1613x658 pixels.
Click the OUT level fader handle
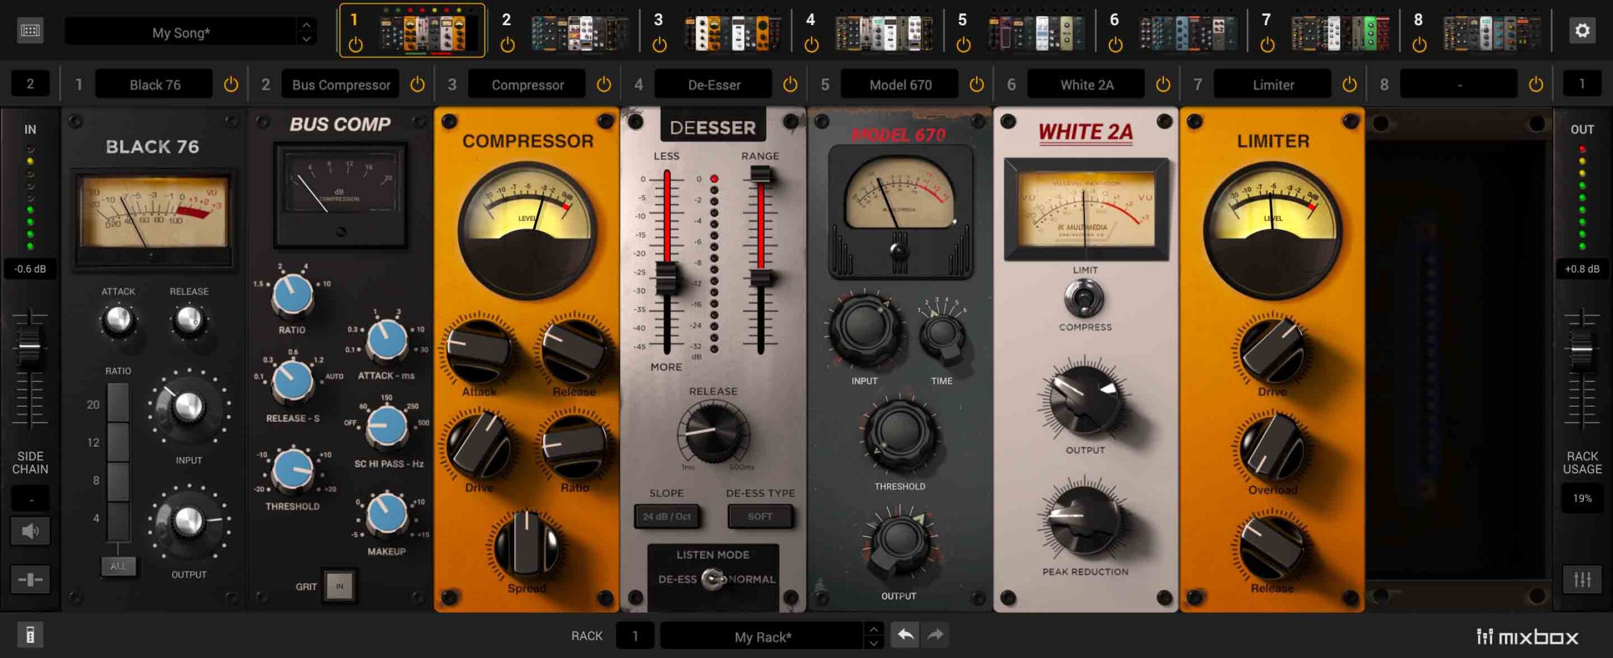[x=1582, y=348]
